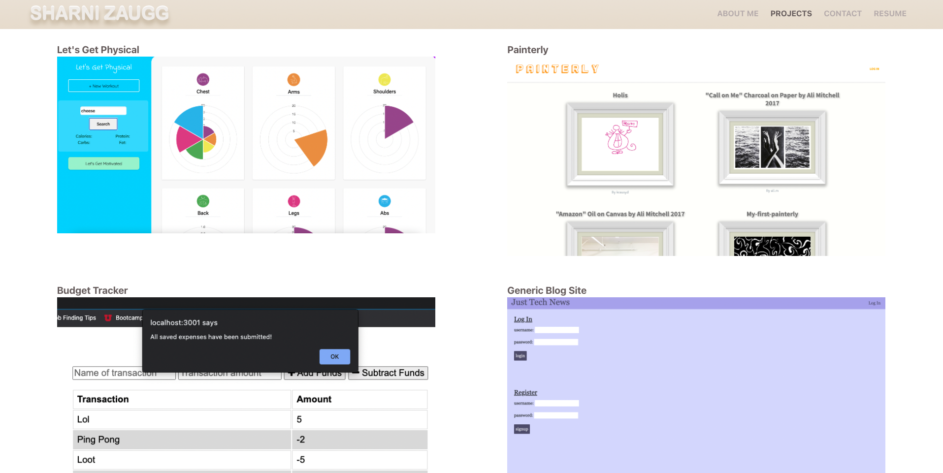Click the pink Legs workout icon

point(293,201)
